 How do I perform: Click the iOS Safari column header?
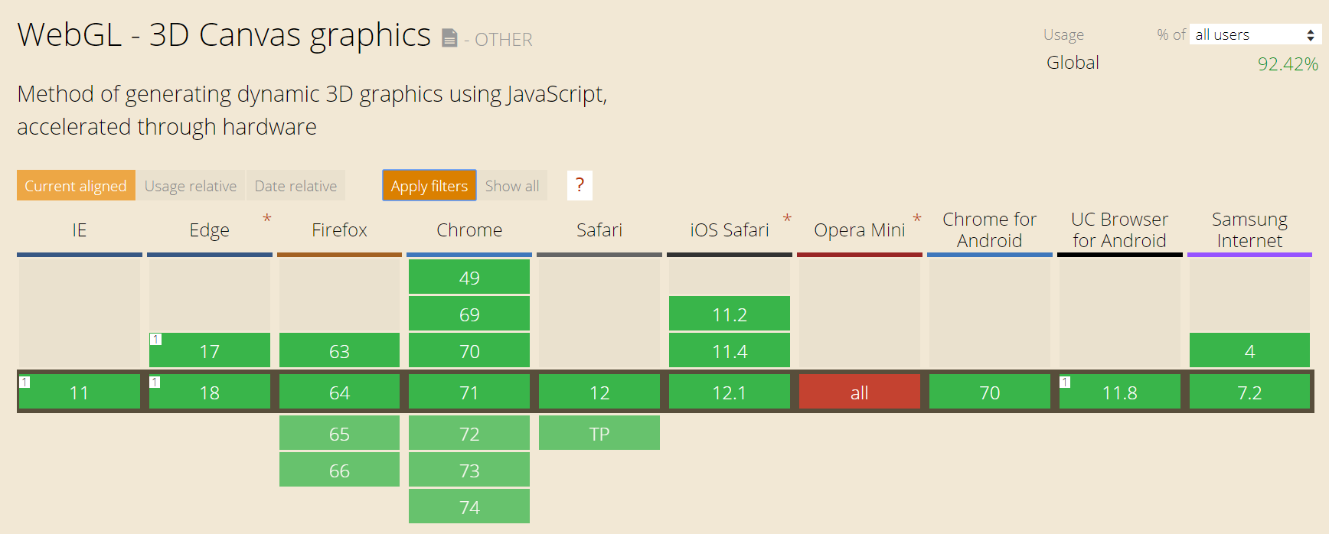pyautogui.click(x=730, y=230)
